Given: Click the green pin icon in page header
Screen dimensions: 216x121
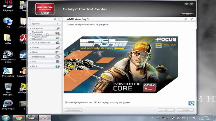Looking at the screenshot, I should point(186,19).
